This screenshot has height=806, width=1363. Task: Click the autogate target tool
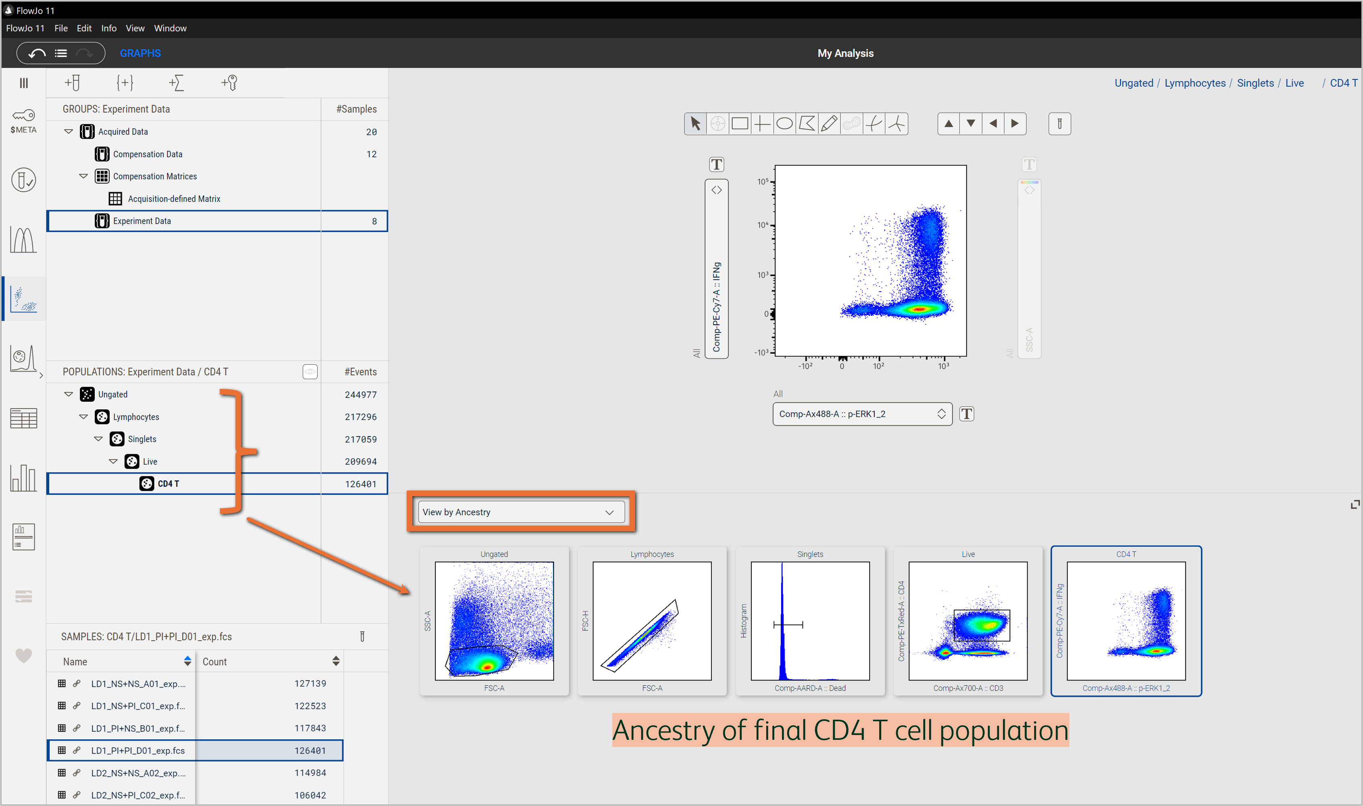pyautogui.click(x=717, y=124)
